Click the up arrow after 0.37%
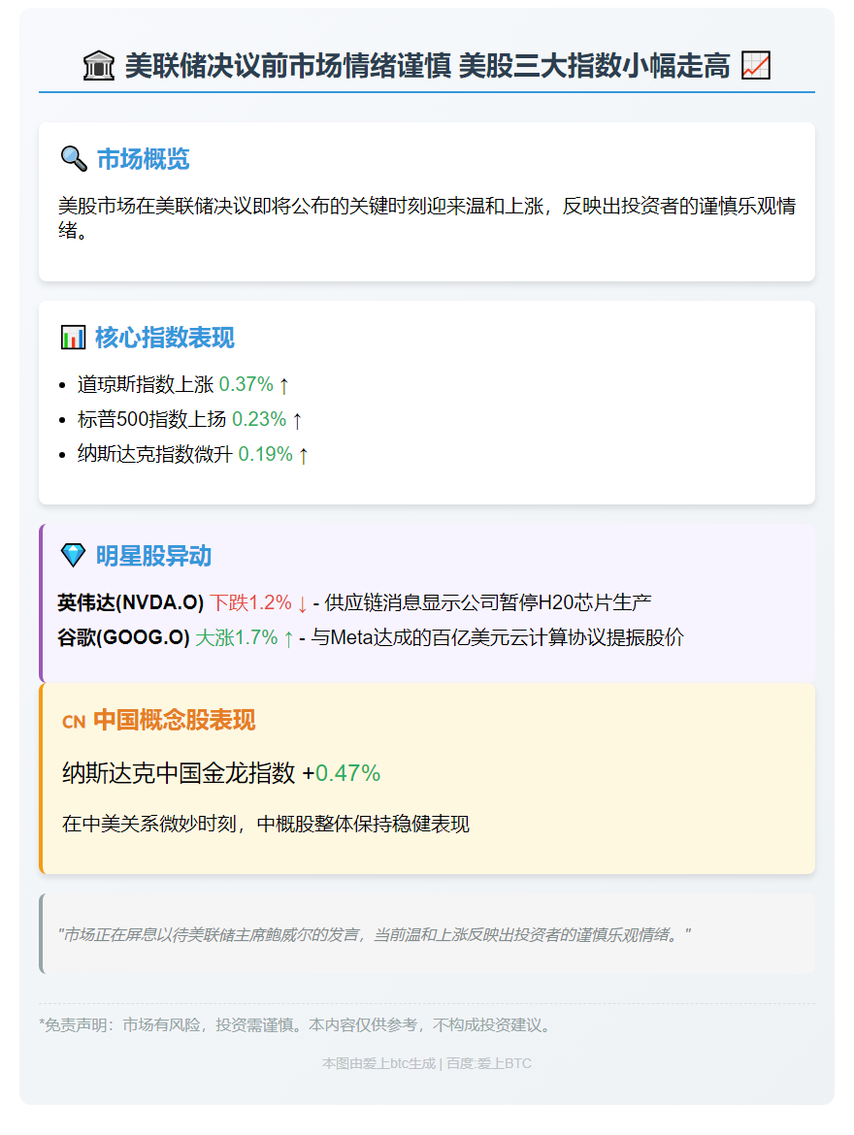Screen dimensions: 854x1135 (284, 385)
